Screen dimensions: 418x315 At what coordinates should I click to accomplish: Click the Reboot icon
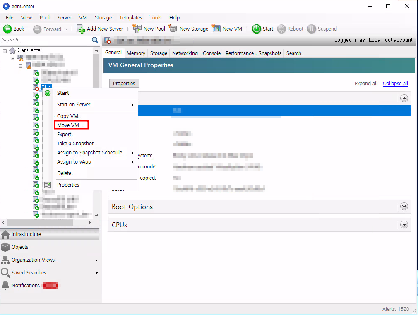281,29
